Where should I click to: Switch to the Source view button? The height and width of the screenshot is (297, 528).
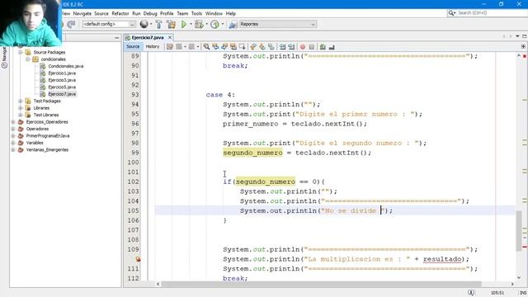[133, 47]
